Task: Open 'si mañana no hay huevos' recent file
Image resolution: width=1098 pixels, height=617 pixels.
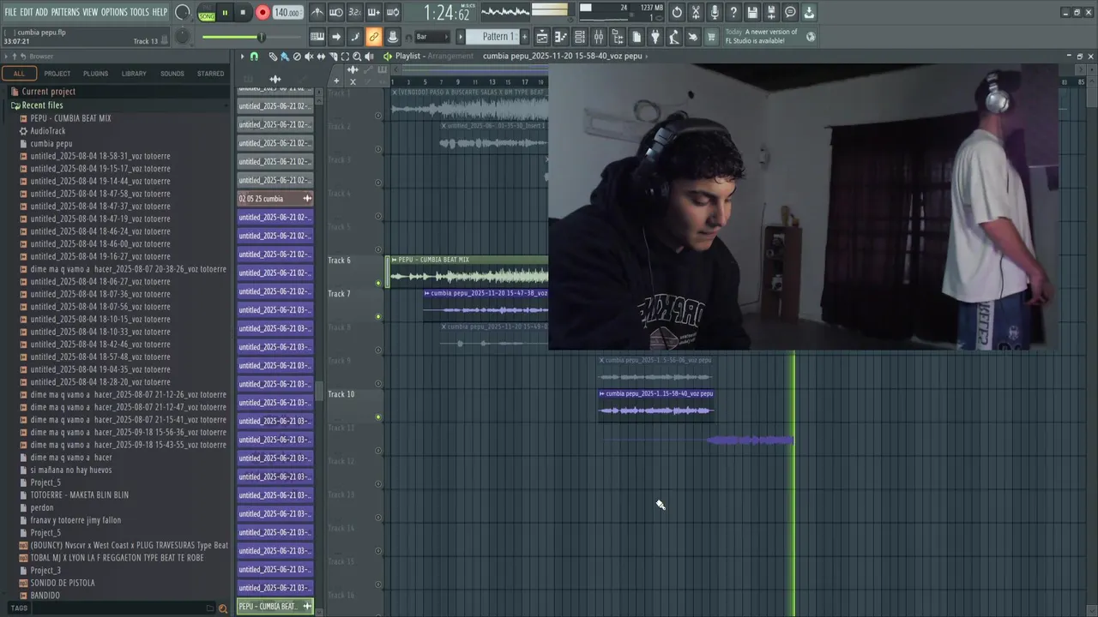Action: click(x=71, y=470)
